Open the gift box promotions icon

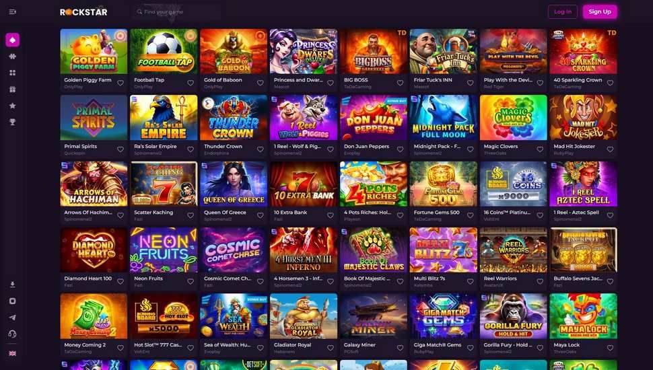[13, 89]
